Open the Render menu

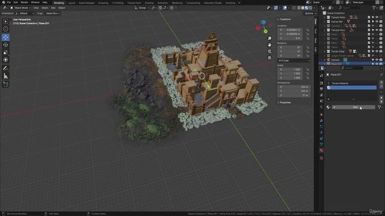tap(24, 2)
